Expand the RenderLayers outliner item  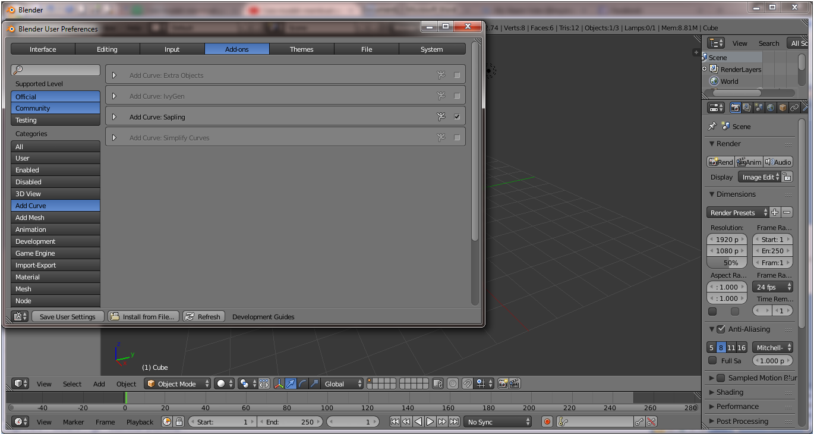tap(704, 69)
